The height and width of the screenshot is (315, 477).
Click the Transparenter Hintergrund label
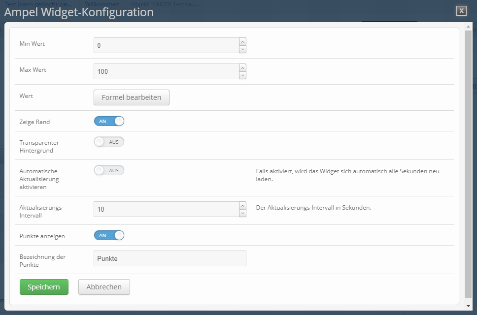(x=39, y=147)
